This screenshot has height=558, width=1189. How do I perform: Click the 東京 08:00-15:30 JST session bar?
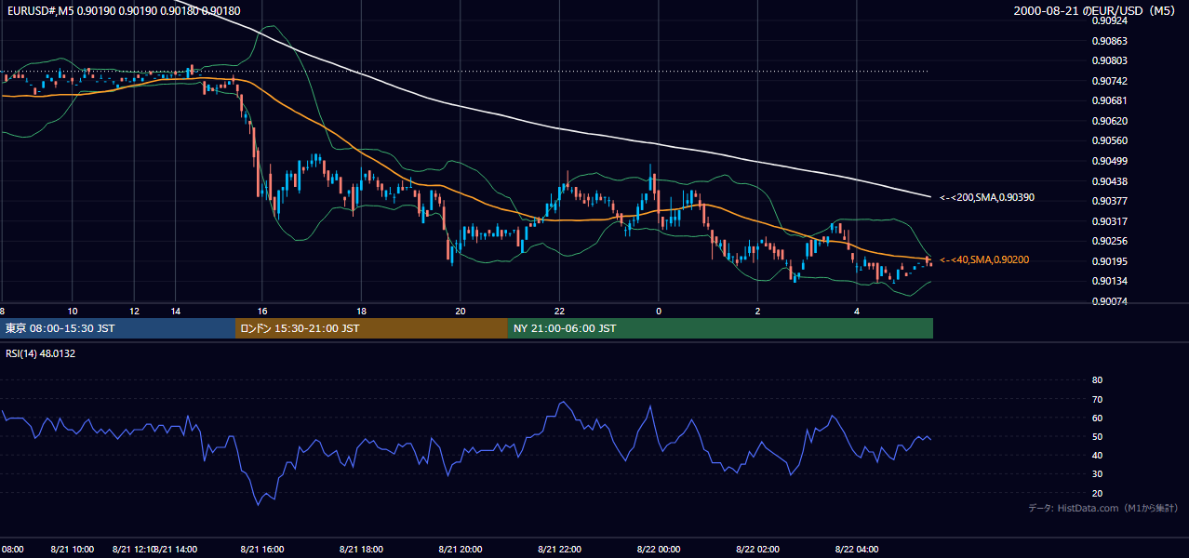click(117, 328)
